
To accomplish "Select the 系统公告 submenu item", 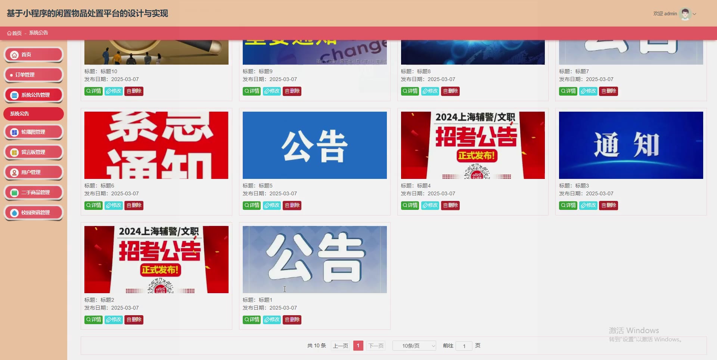I will tap(34, 114).
